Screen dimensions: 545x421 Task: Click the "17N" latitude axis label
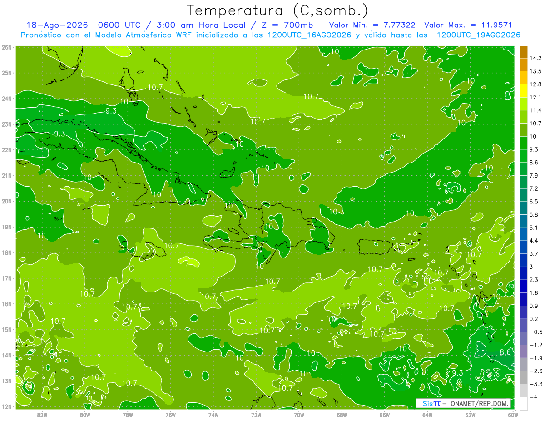pos(7,278)
